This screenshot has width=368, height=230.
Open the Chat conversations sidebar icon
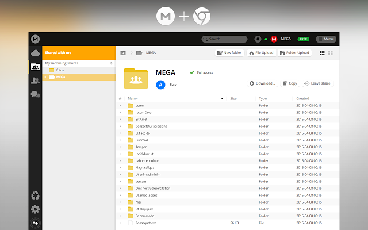(x=35, y=94)
